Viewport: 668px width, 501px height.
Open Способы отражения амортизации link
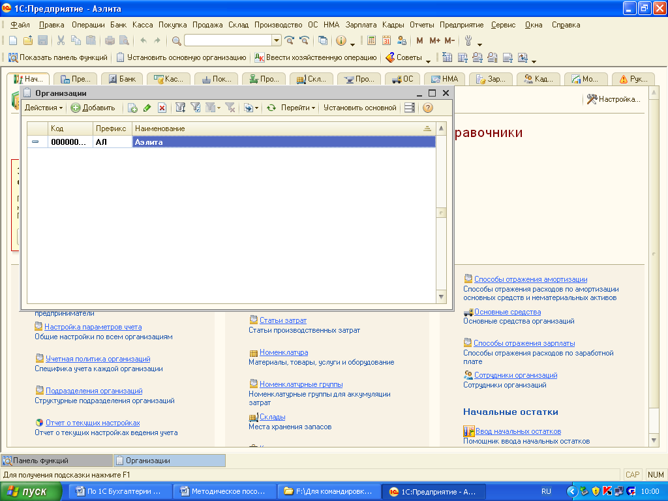coord(530,279)
